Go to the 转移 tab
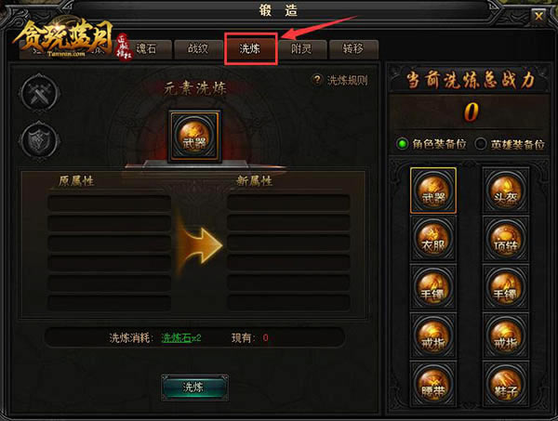 click(x=353, y=49)
